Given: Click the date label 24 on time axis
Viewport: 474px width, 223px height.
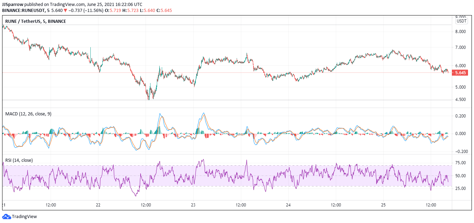Looking at the screenshot, I should coord(288,205).
